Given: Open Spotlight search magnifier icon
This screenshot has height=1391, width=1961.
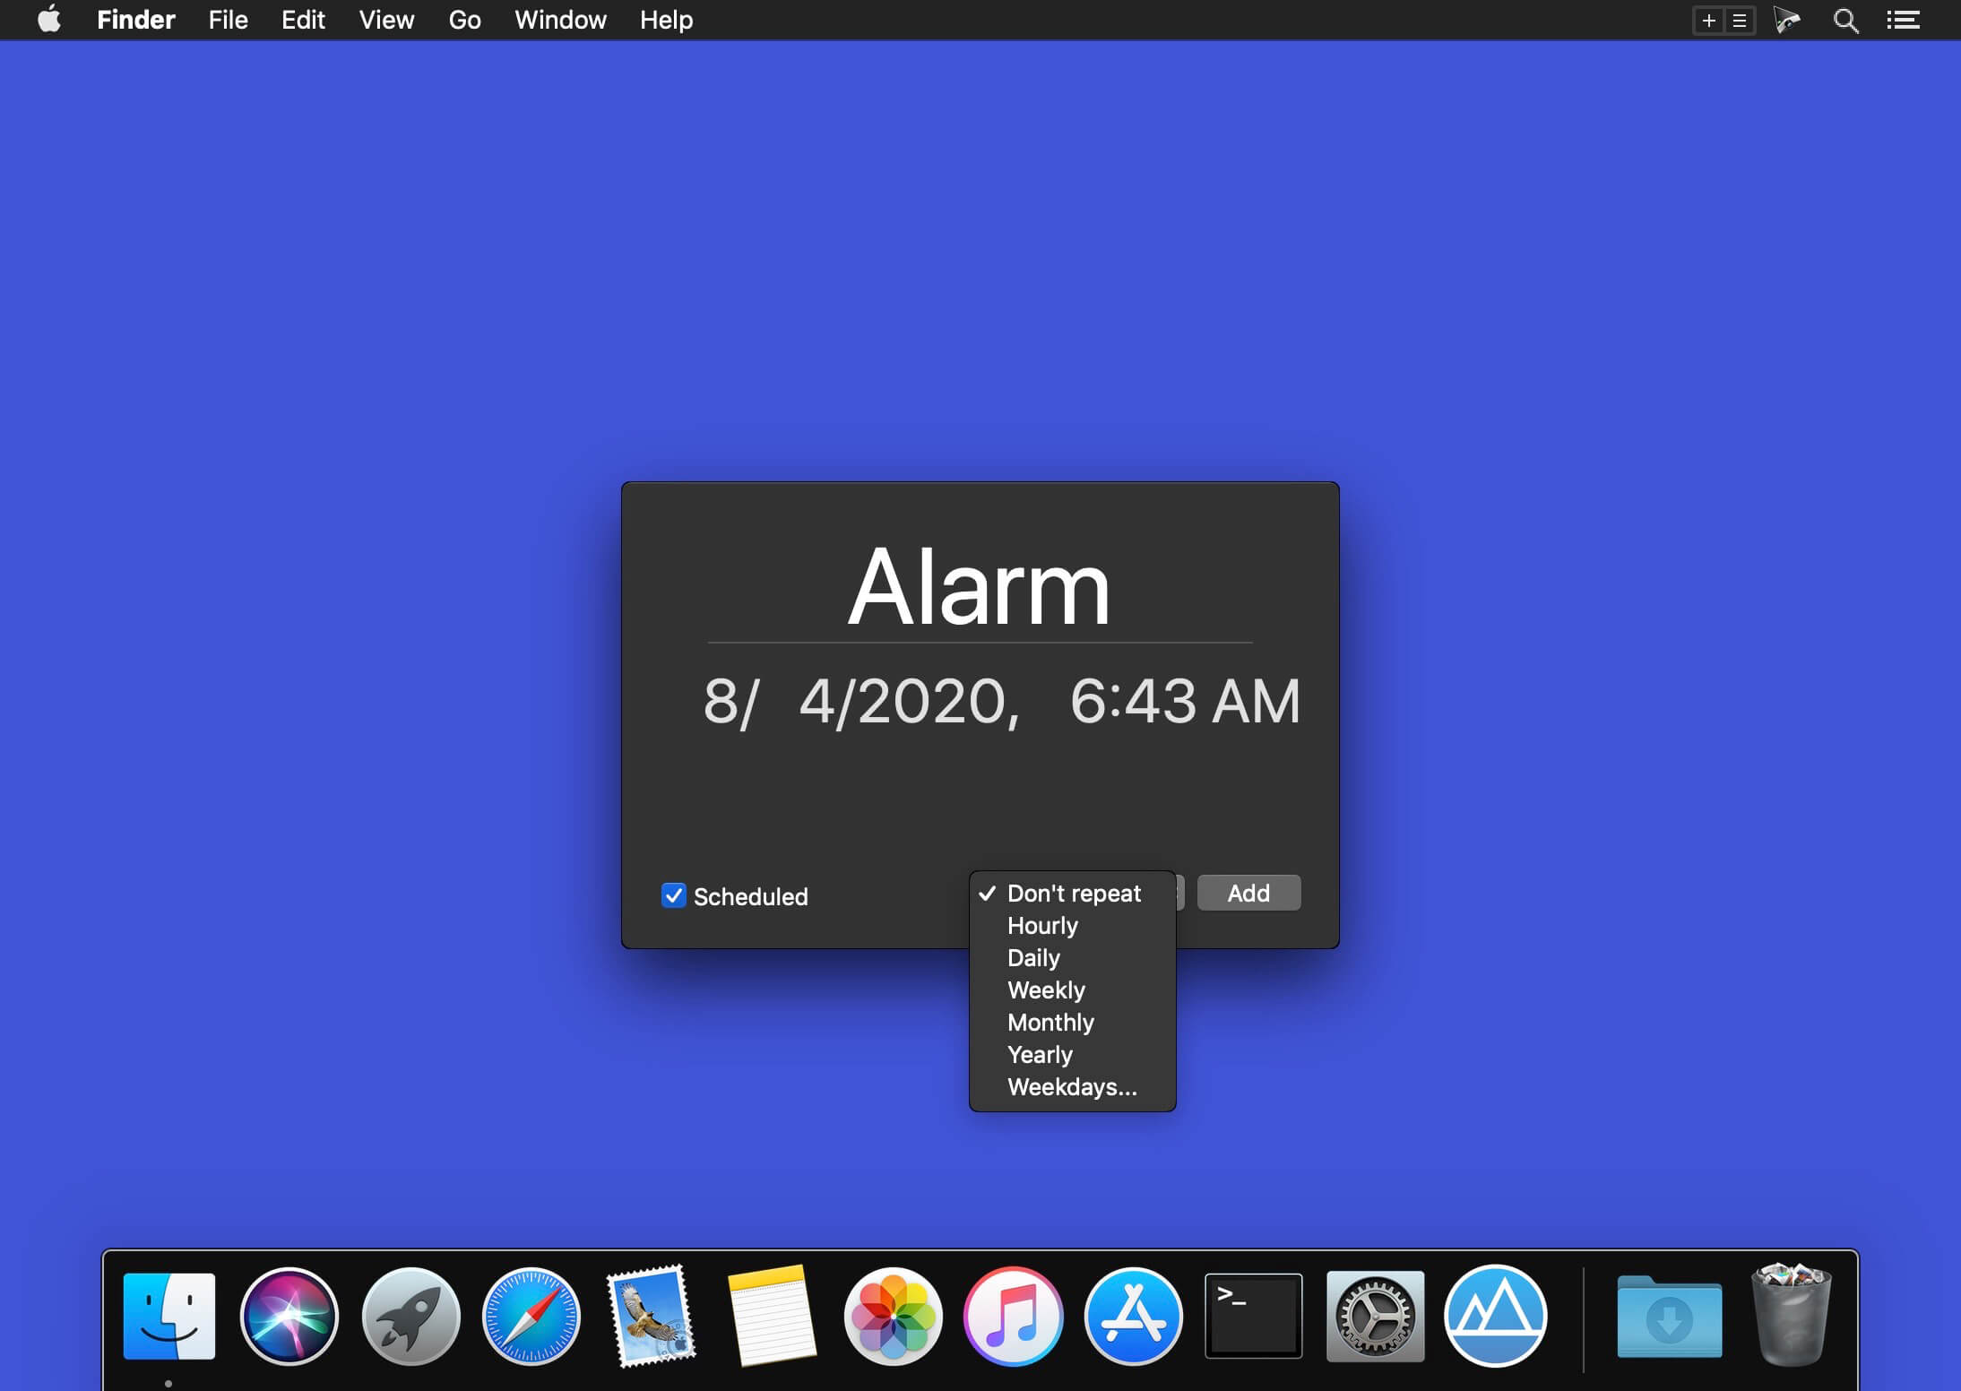Looking at the screenshot, I should [x=1845, y=20].
